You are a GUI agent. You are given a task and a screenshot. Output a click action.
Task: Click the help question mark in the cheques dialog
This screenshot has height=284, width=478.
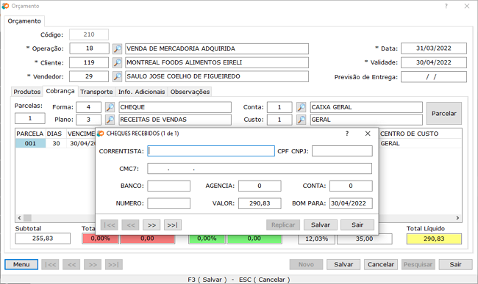coord(347,134)
